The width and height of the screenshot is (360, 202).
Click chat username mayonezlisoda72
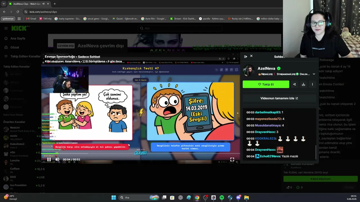point(268,119)
